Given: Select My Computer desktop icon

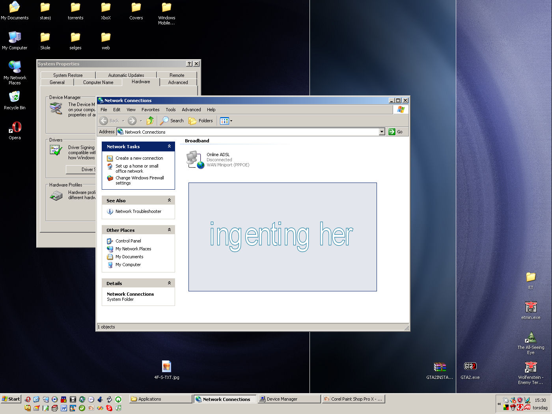Looking at the screenshot, I should click(15, 41).
